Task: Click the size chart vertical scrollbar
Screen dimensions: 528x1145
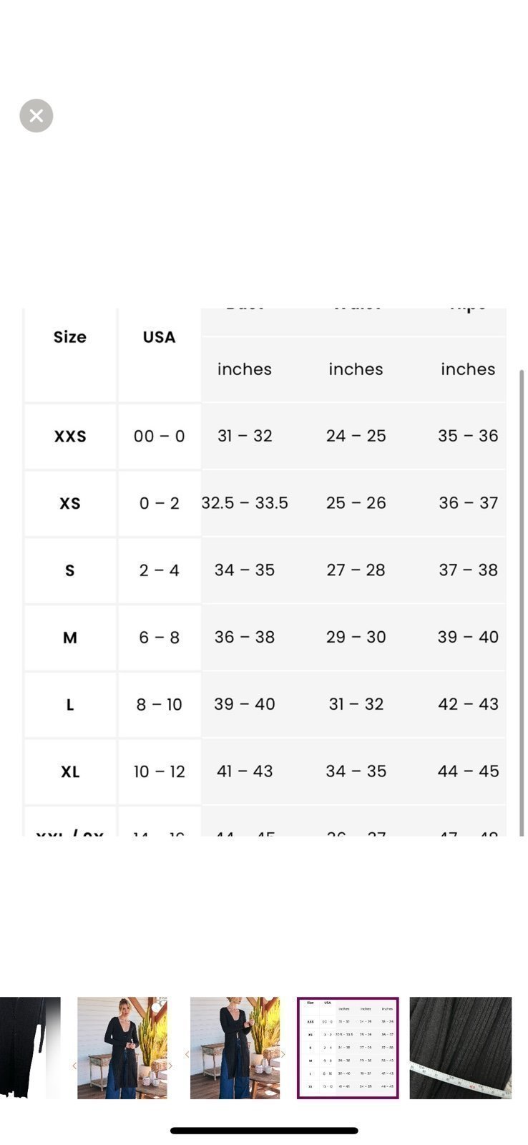Action: tap(522, 603)
